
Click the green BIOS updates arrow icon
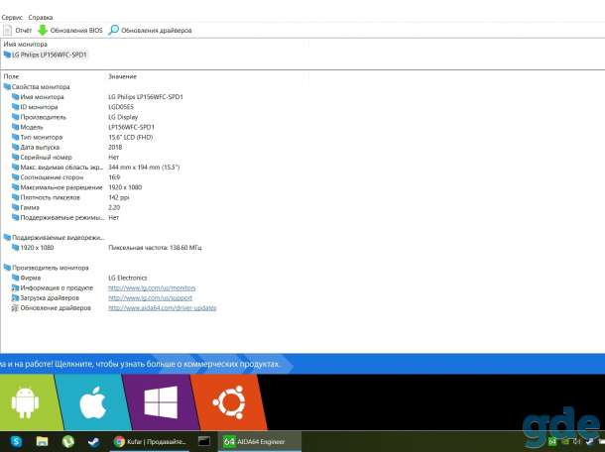pyautogui.click(x=43, y=30)
